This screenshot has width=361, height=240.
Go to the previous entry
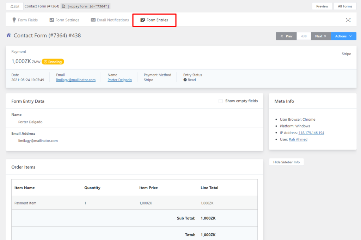tap(286, 36)
